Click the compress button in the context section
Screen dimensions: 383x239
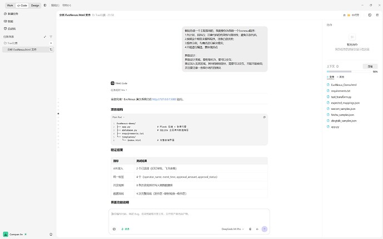coord(370,67)
